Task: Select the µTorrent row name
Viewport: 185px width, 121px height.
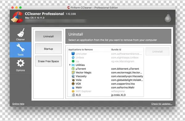Action: pyautogui.click(x=81, y=69)
